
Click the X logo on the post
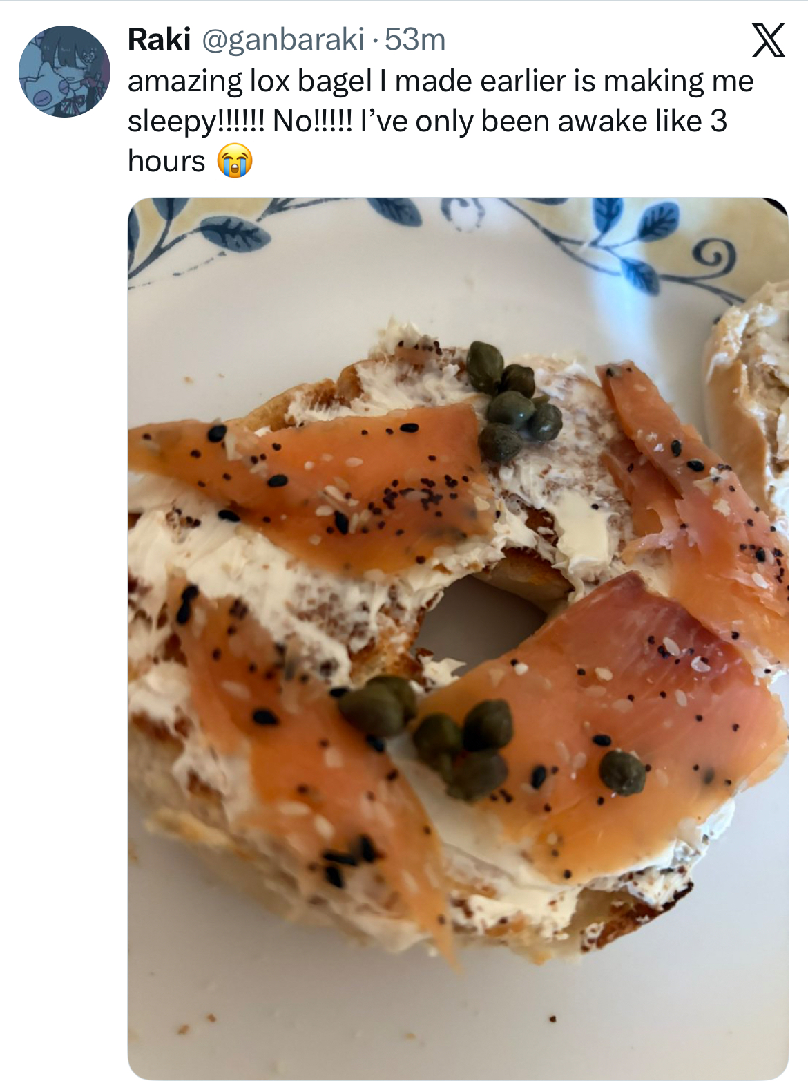tap(768, 40)
